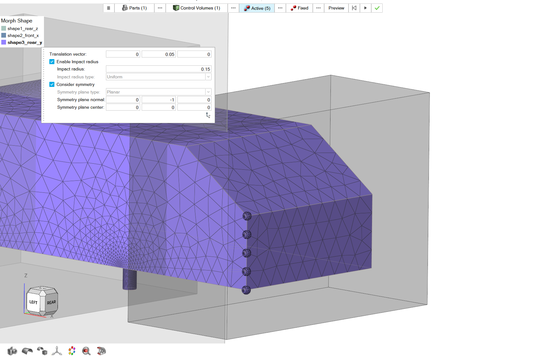
Task: Click the LEFT face of view cube
Action: [x=34, y=302]
